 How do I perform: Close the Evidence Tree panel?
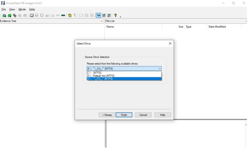click(x=101, y=21)
